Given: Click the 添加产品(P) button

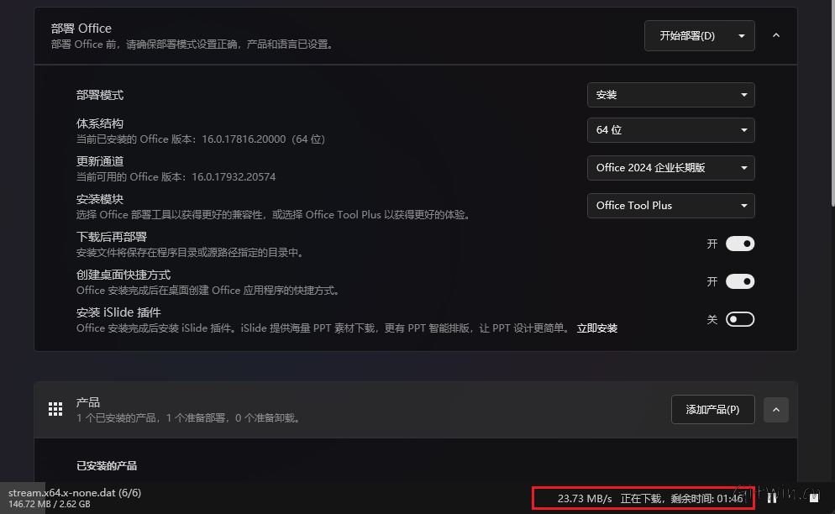Looking at the screenshot, I should point(712,410).
